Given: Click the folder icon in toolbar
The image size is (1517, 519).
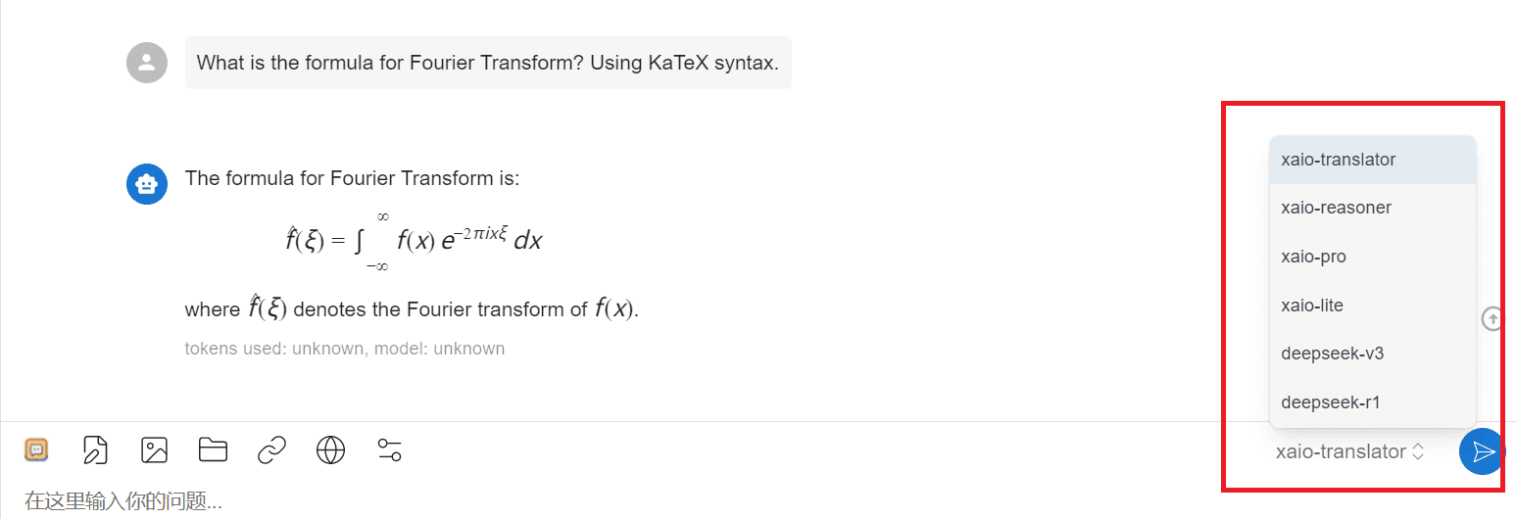Looking at the screenshot, I should point(213,449).
